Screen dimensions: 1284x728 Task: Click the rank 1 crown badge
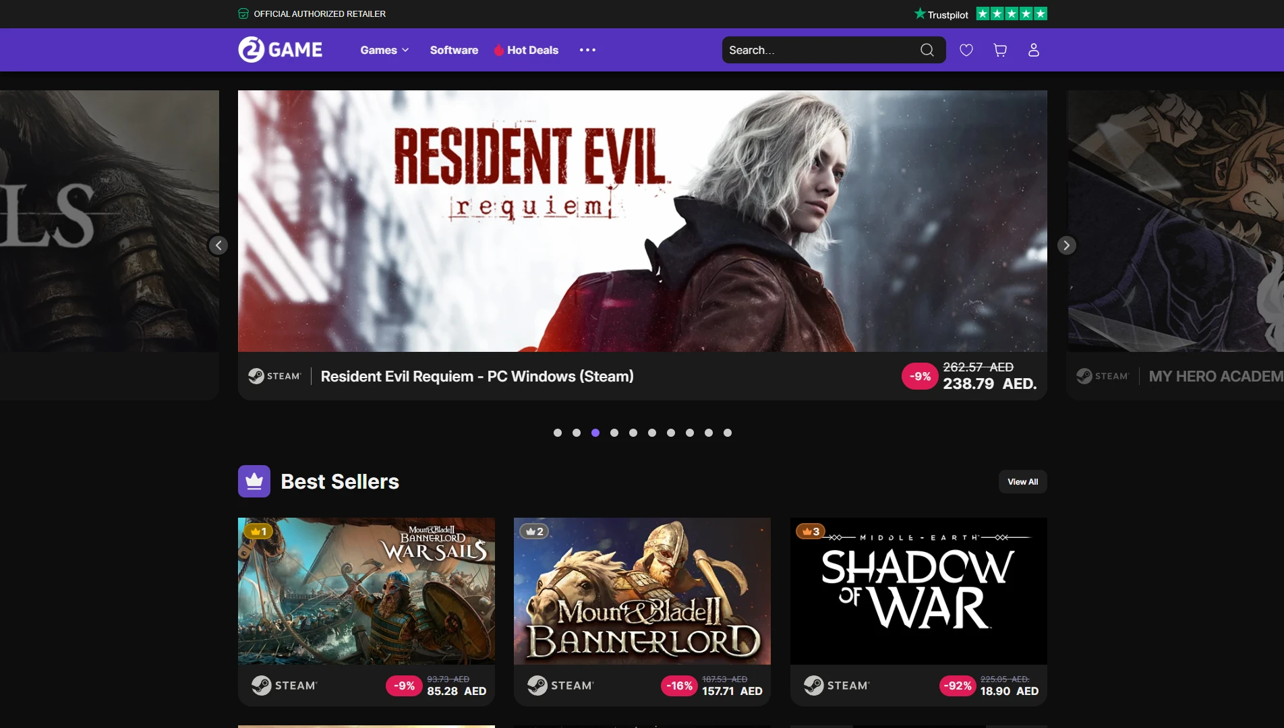(x=258, y=531)
